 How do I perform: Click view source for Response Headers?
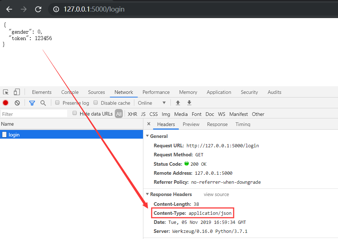click(216, 194)
